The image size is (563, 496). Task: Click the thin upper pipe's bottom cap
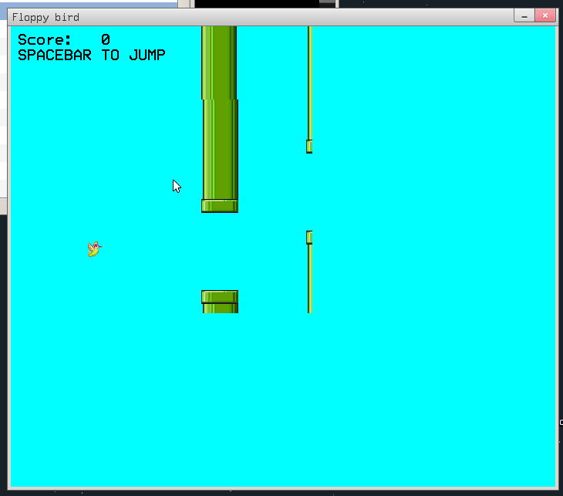[309, 147]
